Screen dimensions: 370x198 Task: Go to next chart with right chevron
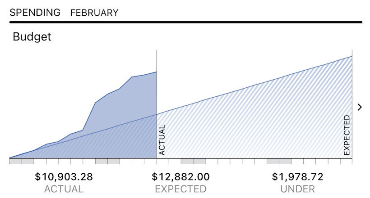click(x=360, y=107)
